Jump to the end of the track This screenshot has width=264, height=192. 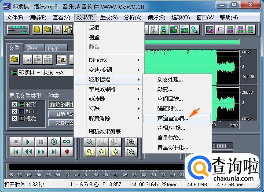pos(54,152)
